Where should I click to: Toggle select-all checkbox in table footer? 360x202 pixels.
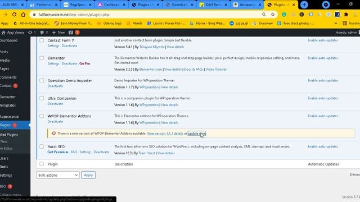(x=42, y=164)
